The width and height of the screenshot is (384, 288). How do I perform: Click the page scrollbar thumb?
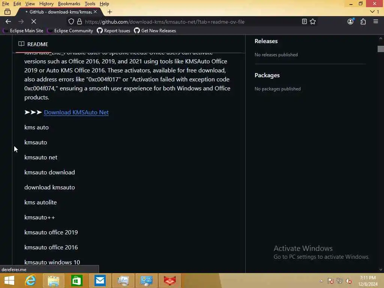click(x=381, y=49)
